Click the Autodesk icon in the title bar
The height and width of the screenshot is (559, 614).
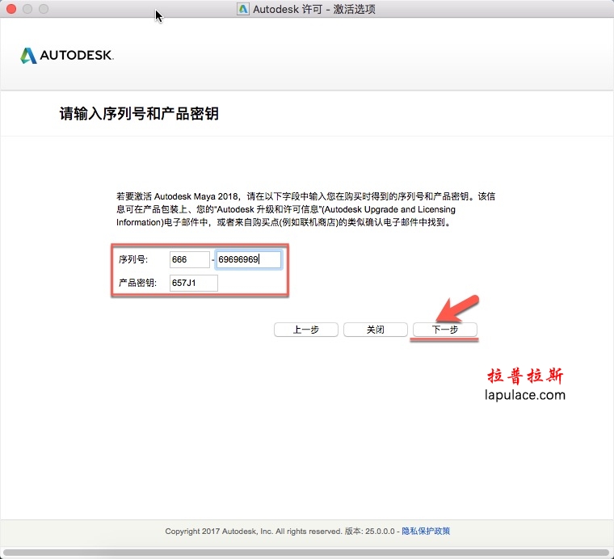point(243,9)
